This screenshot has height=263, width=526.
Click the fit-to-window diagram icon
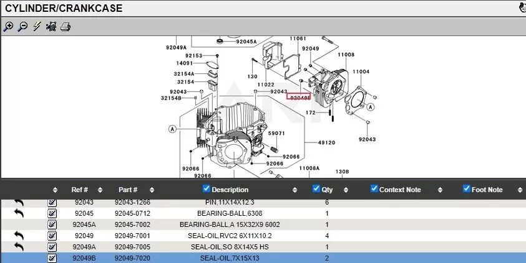pos(51,27)
